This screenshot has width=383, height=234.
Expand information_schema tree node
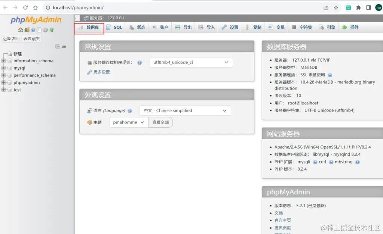(3, 61)
